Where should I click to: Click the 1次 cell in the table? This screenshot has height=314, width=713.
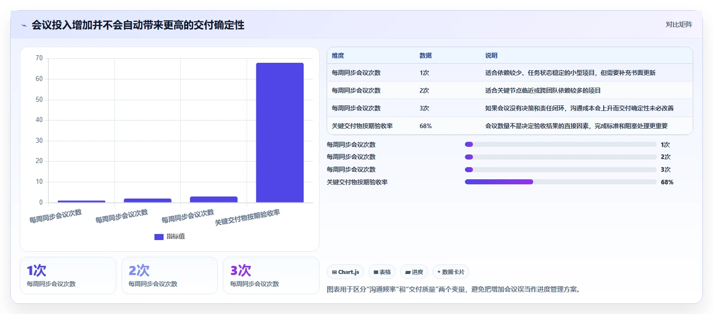coord(424,73)
